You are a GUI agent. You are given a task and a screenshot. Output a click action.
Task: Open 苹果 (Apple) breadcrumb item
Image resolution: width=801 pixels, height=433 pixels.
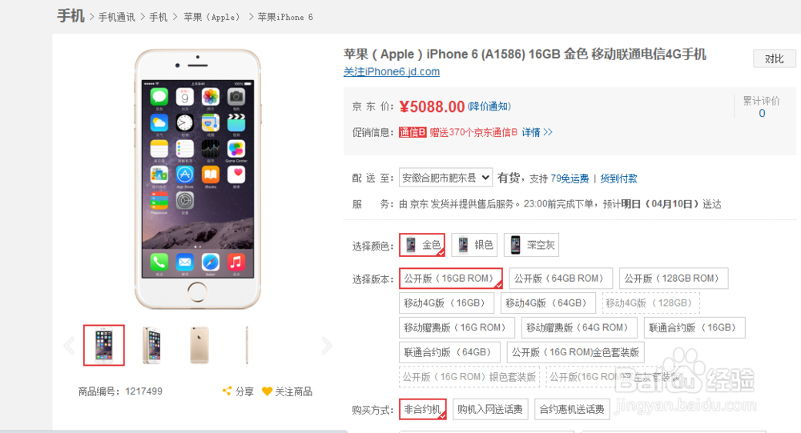[x=211, y=18]
